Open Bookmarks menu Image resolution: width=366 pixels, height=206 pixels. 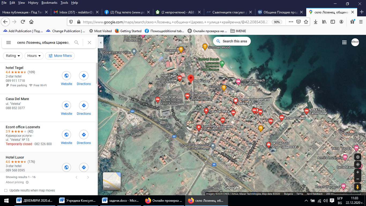[x=49, y=3]
